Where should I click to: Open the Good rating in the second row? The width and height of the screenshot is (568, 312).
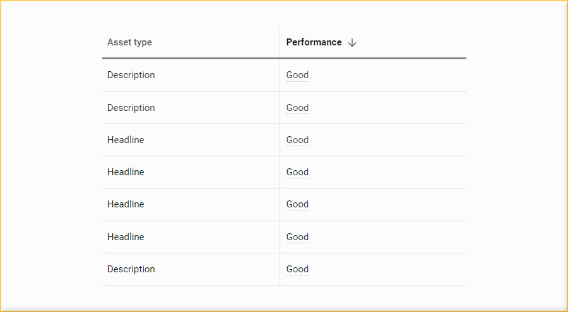pos(297,108)
